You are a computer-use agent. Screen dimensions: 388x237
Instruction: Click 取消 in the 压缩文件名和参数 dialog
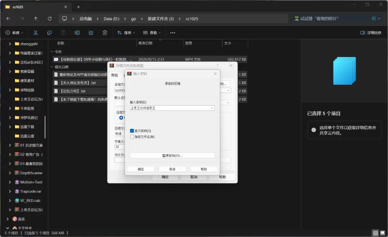(x=194, y=177)
